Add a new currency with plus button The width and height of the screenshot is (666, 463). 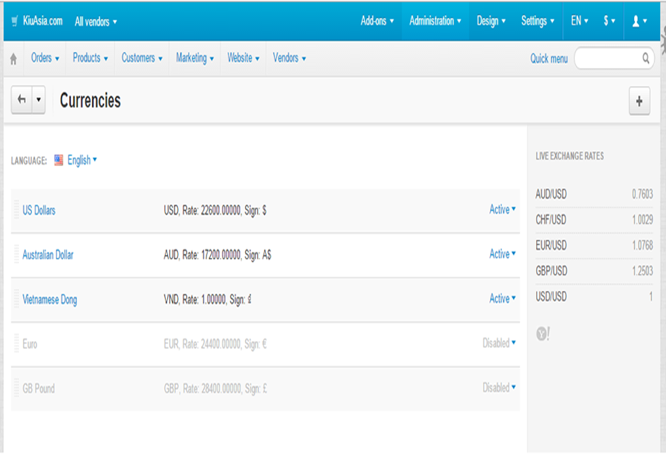(639, 101)
